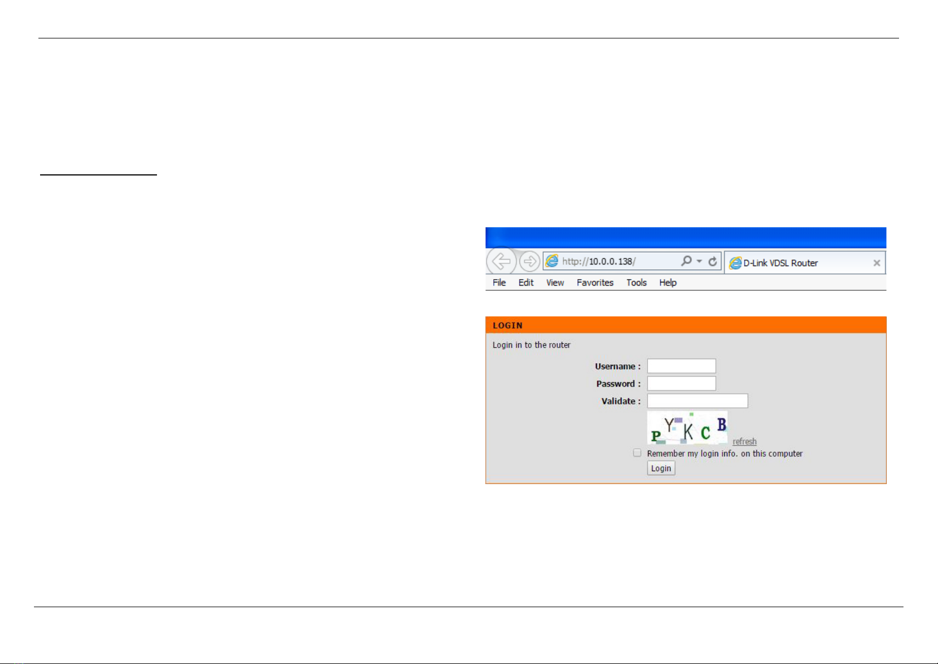Click the Validate input field

click(x=698, y=401)
